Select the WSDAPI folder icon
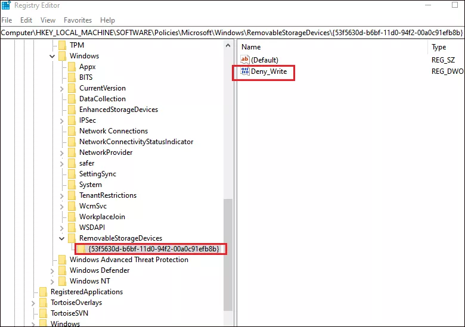Image resolution: width=465 pixels, height=327 pixels. pyautogui.click(x=72, y=228)
